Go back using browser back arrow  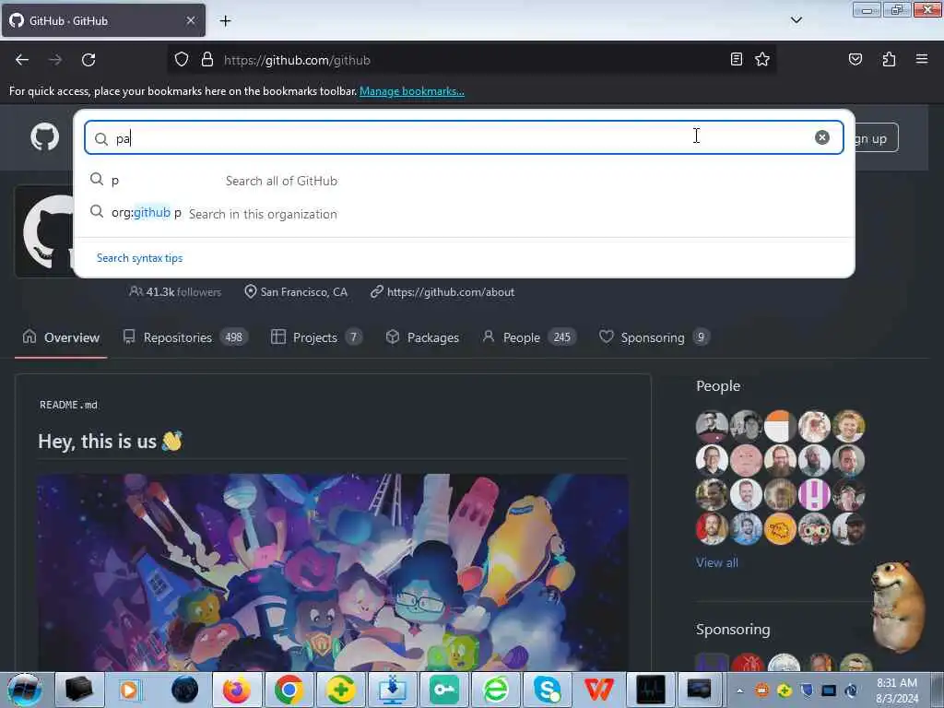pyautogui.click(x=22, y=60)
